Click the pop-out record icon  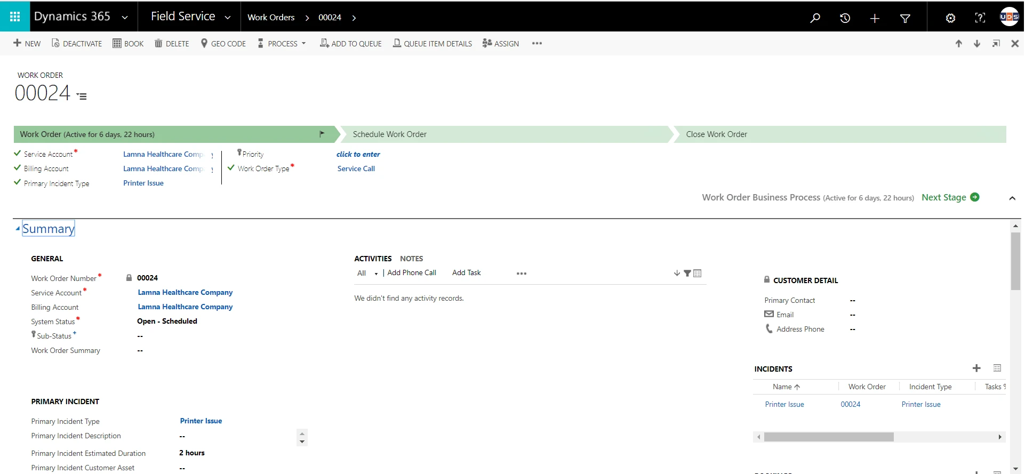tap(996, 44)
